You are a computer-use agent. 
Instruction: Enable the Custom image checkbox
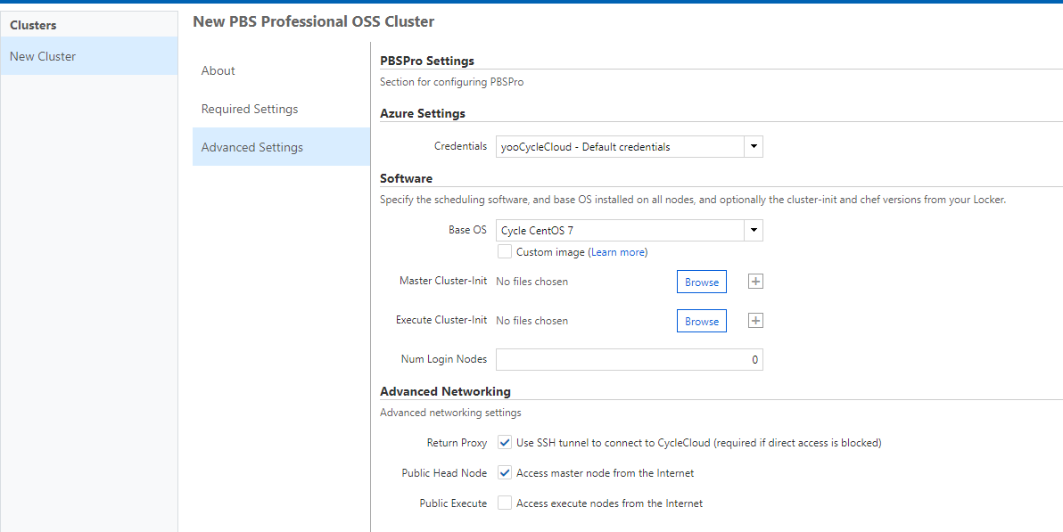pyautogui.click(x=505, y=251)
